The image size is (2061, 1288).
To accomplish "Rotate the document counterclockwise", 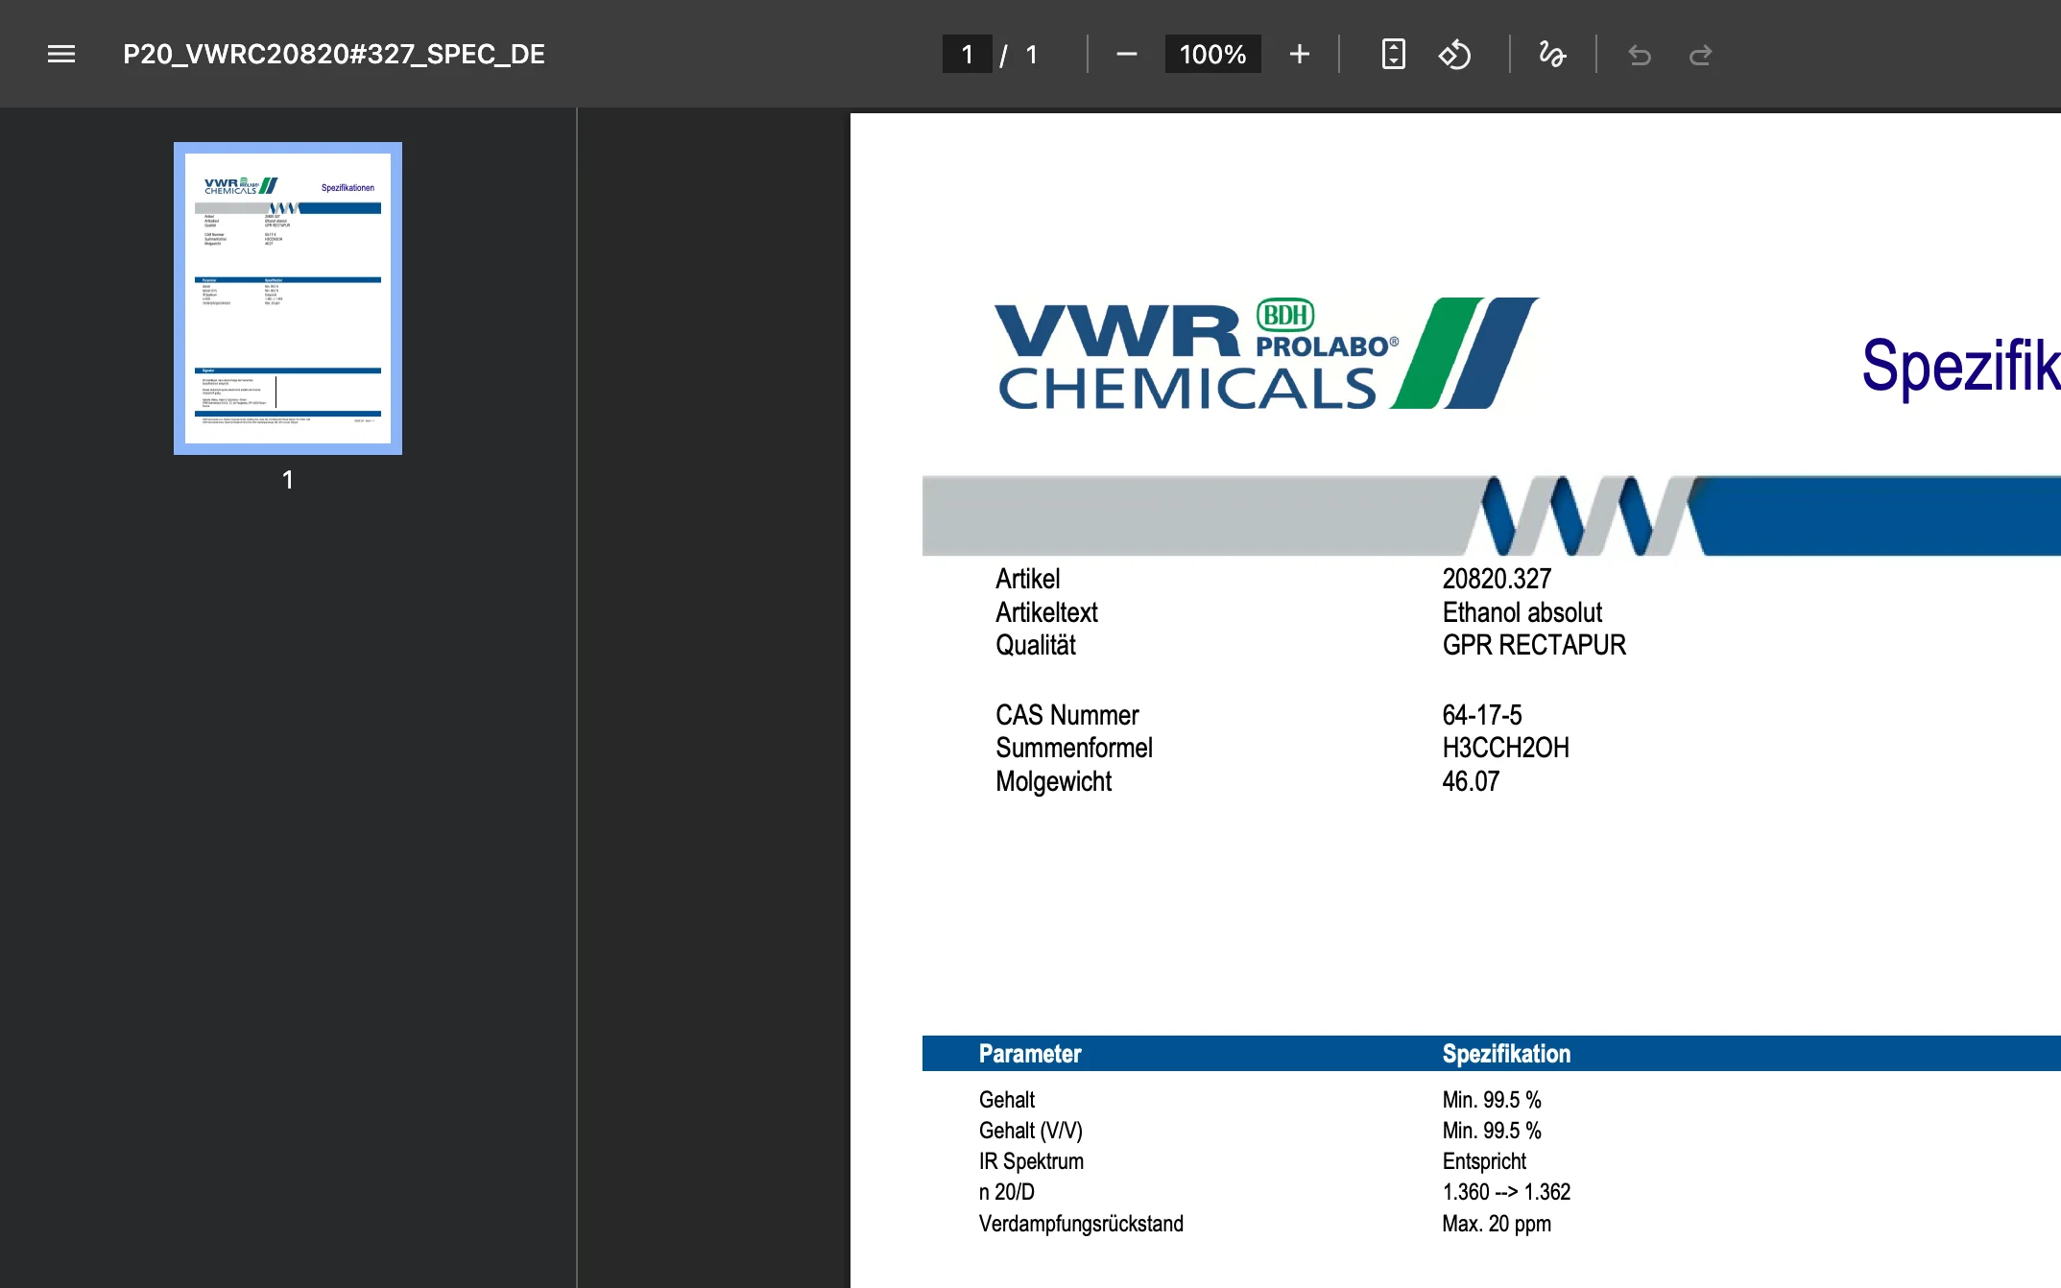I will tap(1454, 54).
